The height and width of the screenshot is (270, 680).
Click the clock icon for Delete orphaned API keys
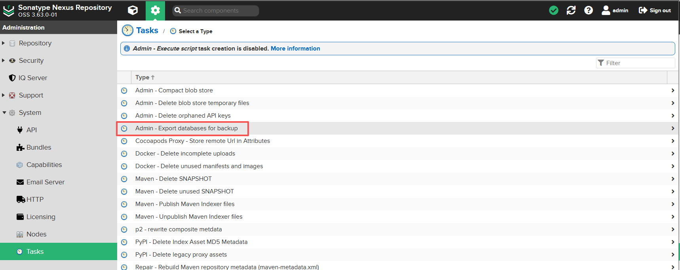point(124,116)
